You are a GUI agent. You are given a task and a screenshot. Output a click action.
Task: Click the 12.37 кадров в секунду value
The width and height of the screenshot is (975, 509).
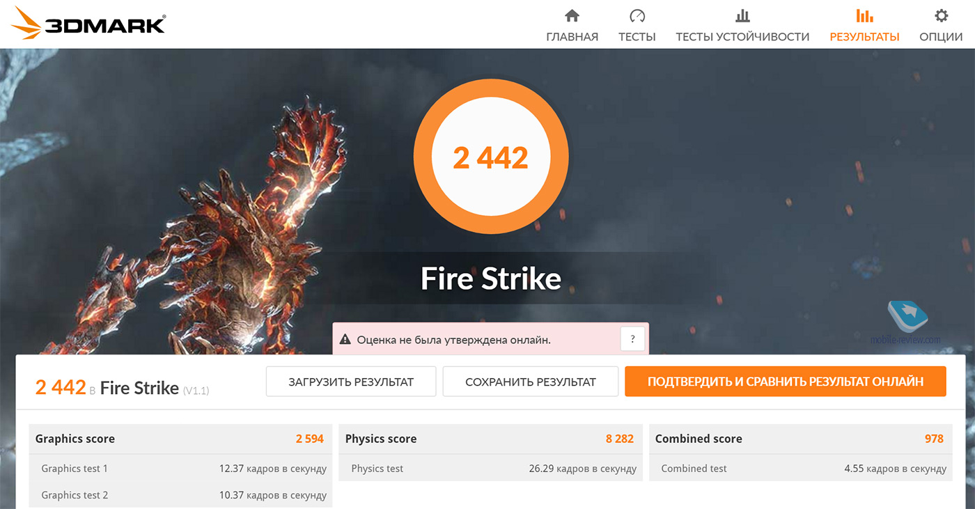(273, 469)
